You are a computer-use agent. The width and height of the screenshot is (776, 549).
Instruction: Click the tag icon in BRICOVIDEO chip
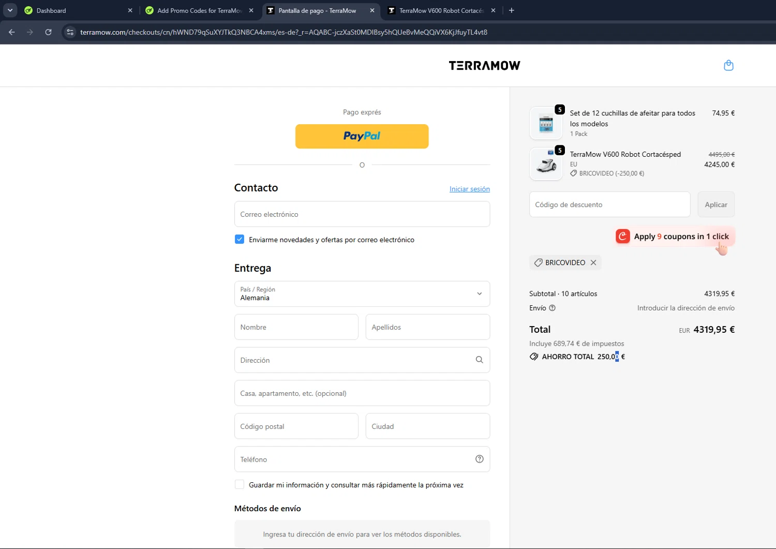538,263
